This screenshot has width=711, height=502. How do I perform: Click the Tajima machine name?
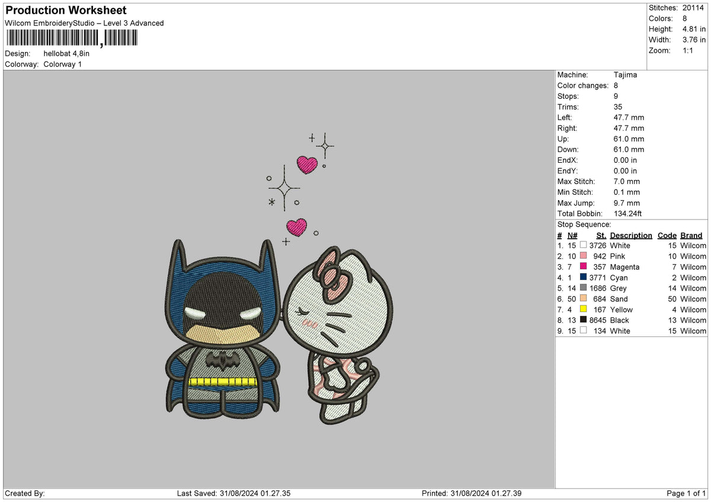[626, 75]
